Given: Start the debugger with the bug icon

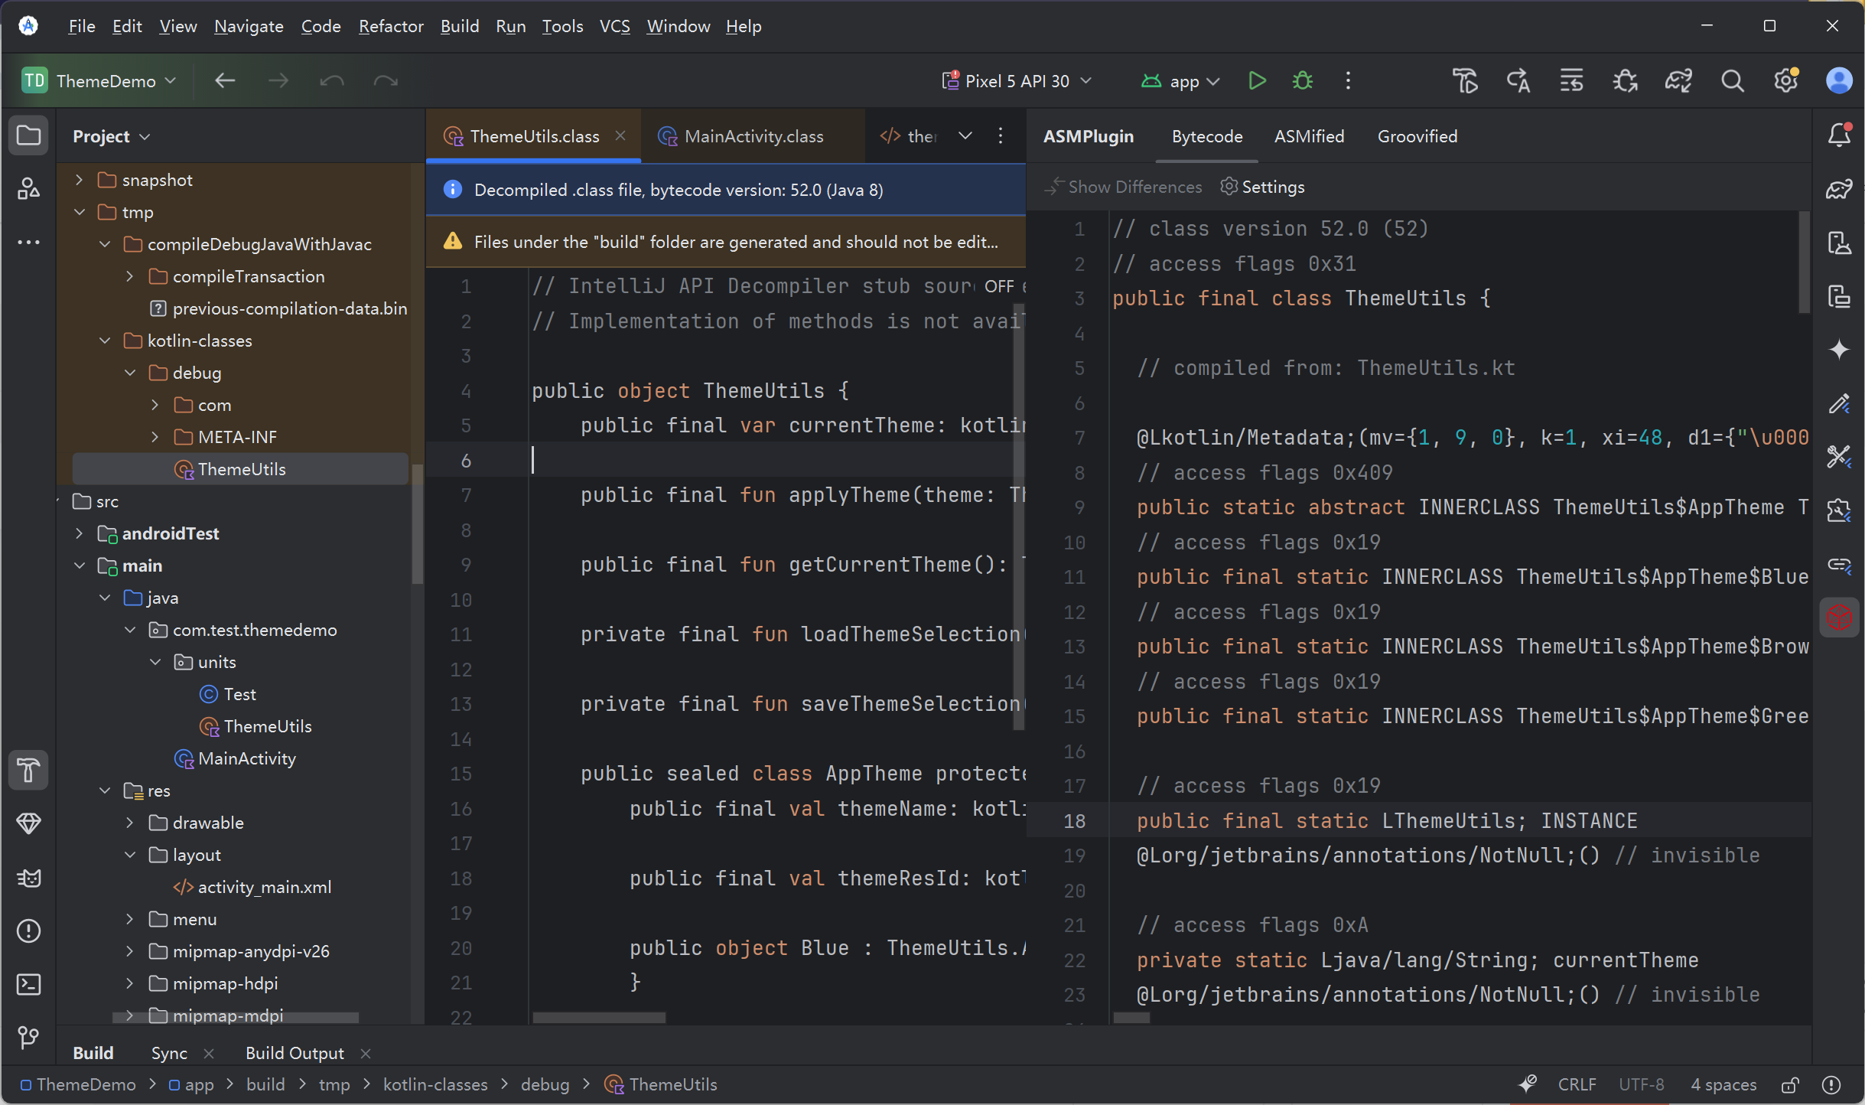Looking at the screenshot, I should pos(1302,80).
